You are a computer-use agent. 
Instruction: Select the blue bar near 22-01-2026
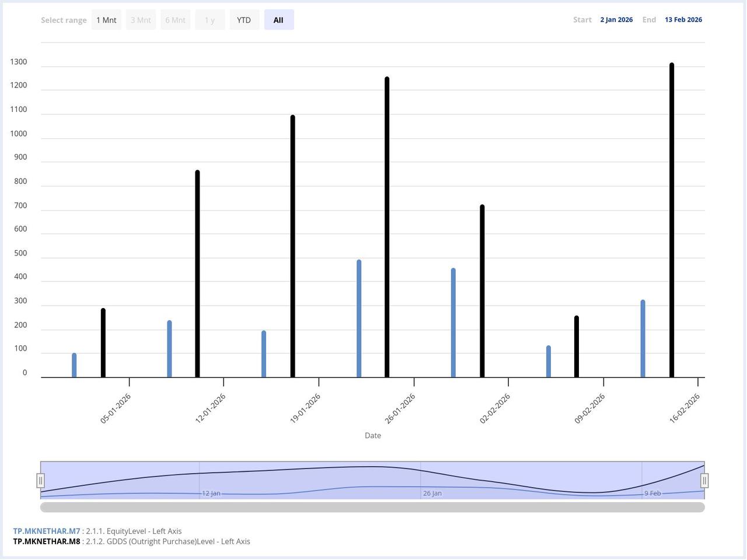[x=358, y=318]
